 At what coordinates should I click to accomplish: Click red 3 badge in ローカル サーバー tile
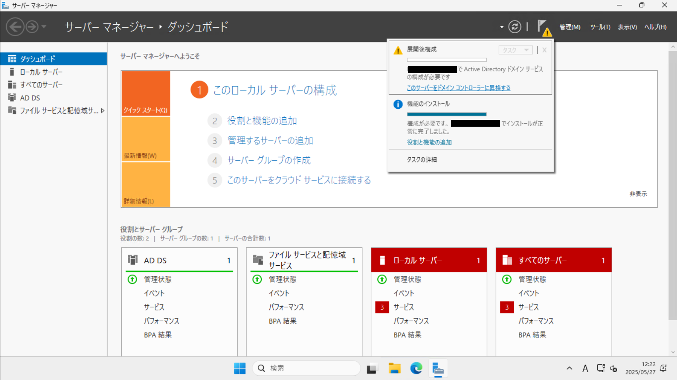[382, 307]
